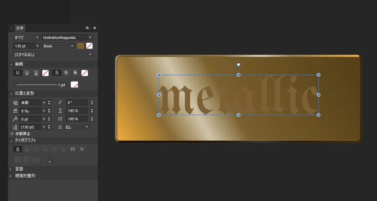Open the Book font style dropdown
This screenshot has width=377, height=201.
tap(58, 46)
